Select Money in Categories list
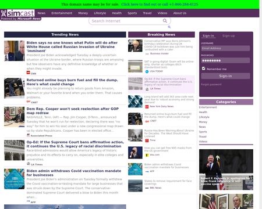 tap(203, 122)
